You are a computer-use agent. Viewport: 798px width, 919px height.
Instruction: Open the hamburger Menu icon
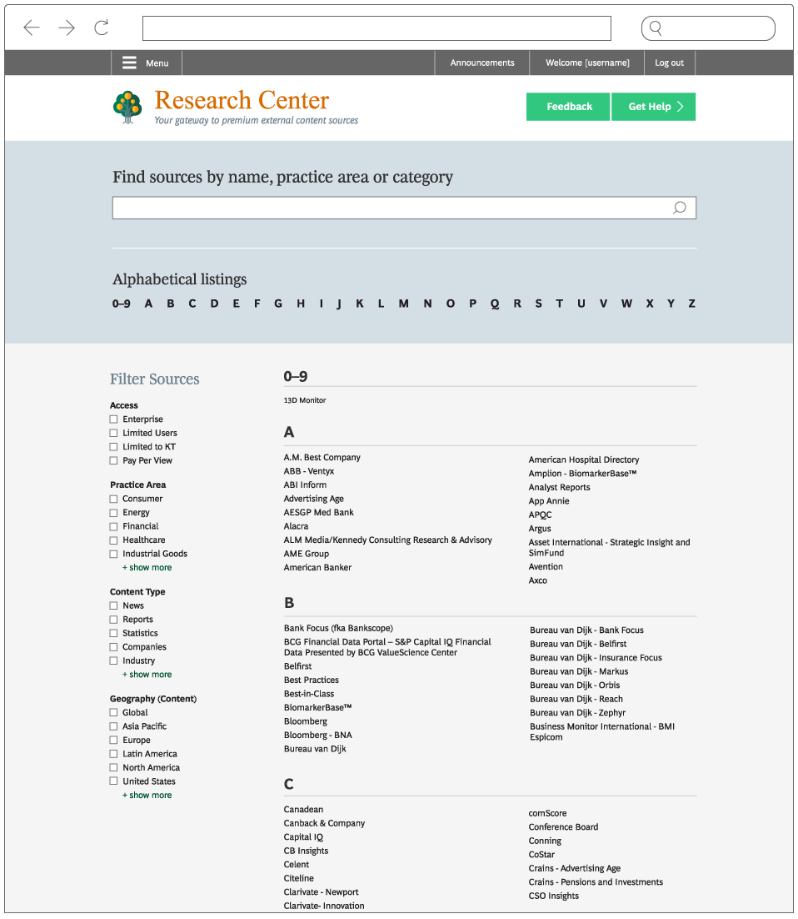coord(129,63)
